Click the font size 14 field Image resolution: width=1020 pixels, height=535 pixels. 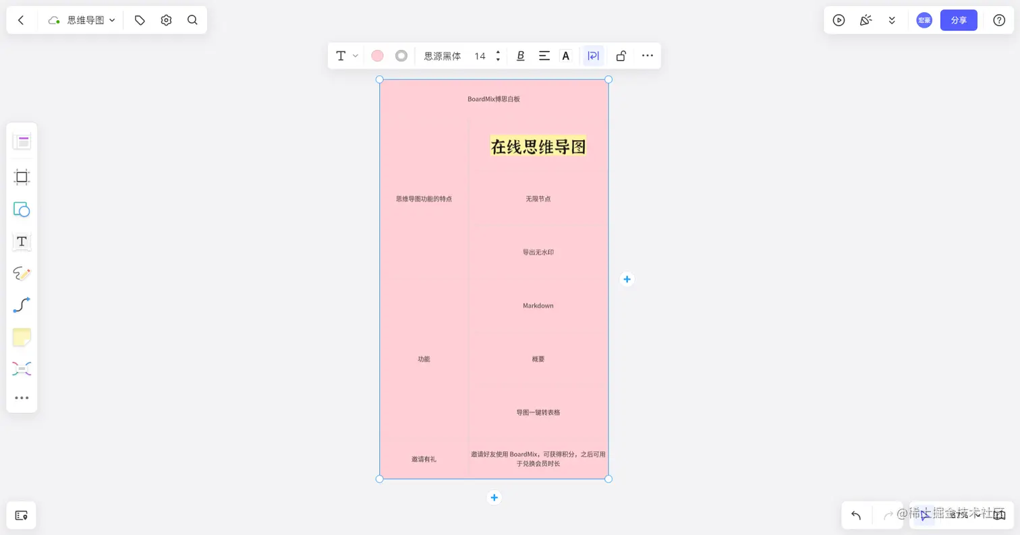click(480, 56)
